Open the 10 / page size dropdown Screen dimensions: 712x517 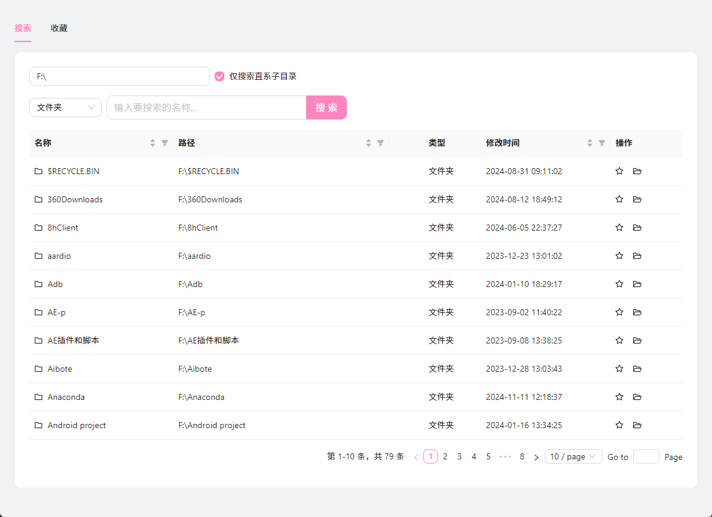tap(573, 456)
